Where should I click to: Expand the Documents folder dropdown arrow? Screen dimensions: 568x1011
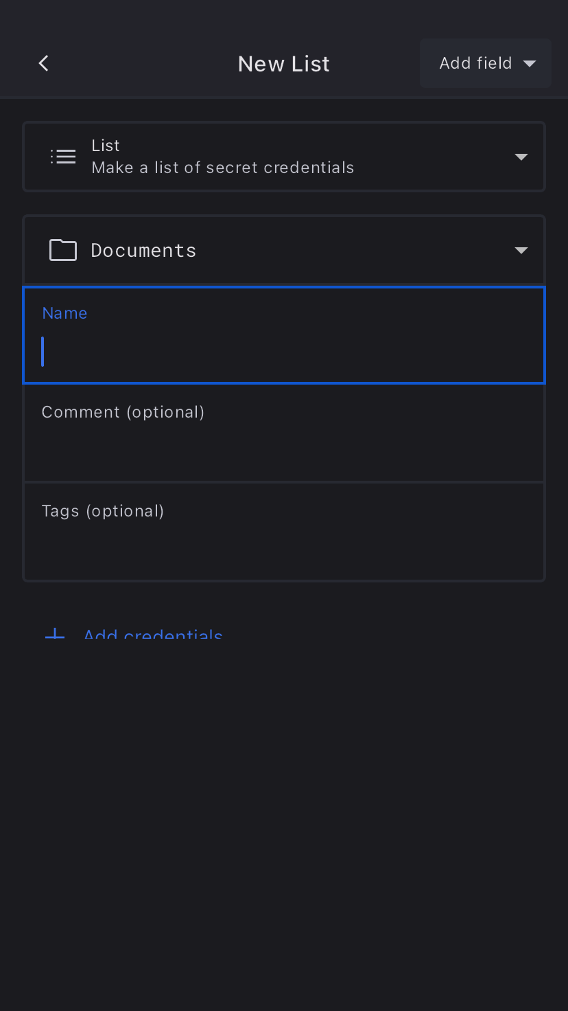tap(521, 250)
